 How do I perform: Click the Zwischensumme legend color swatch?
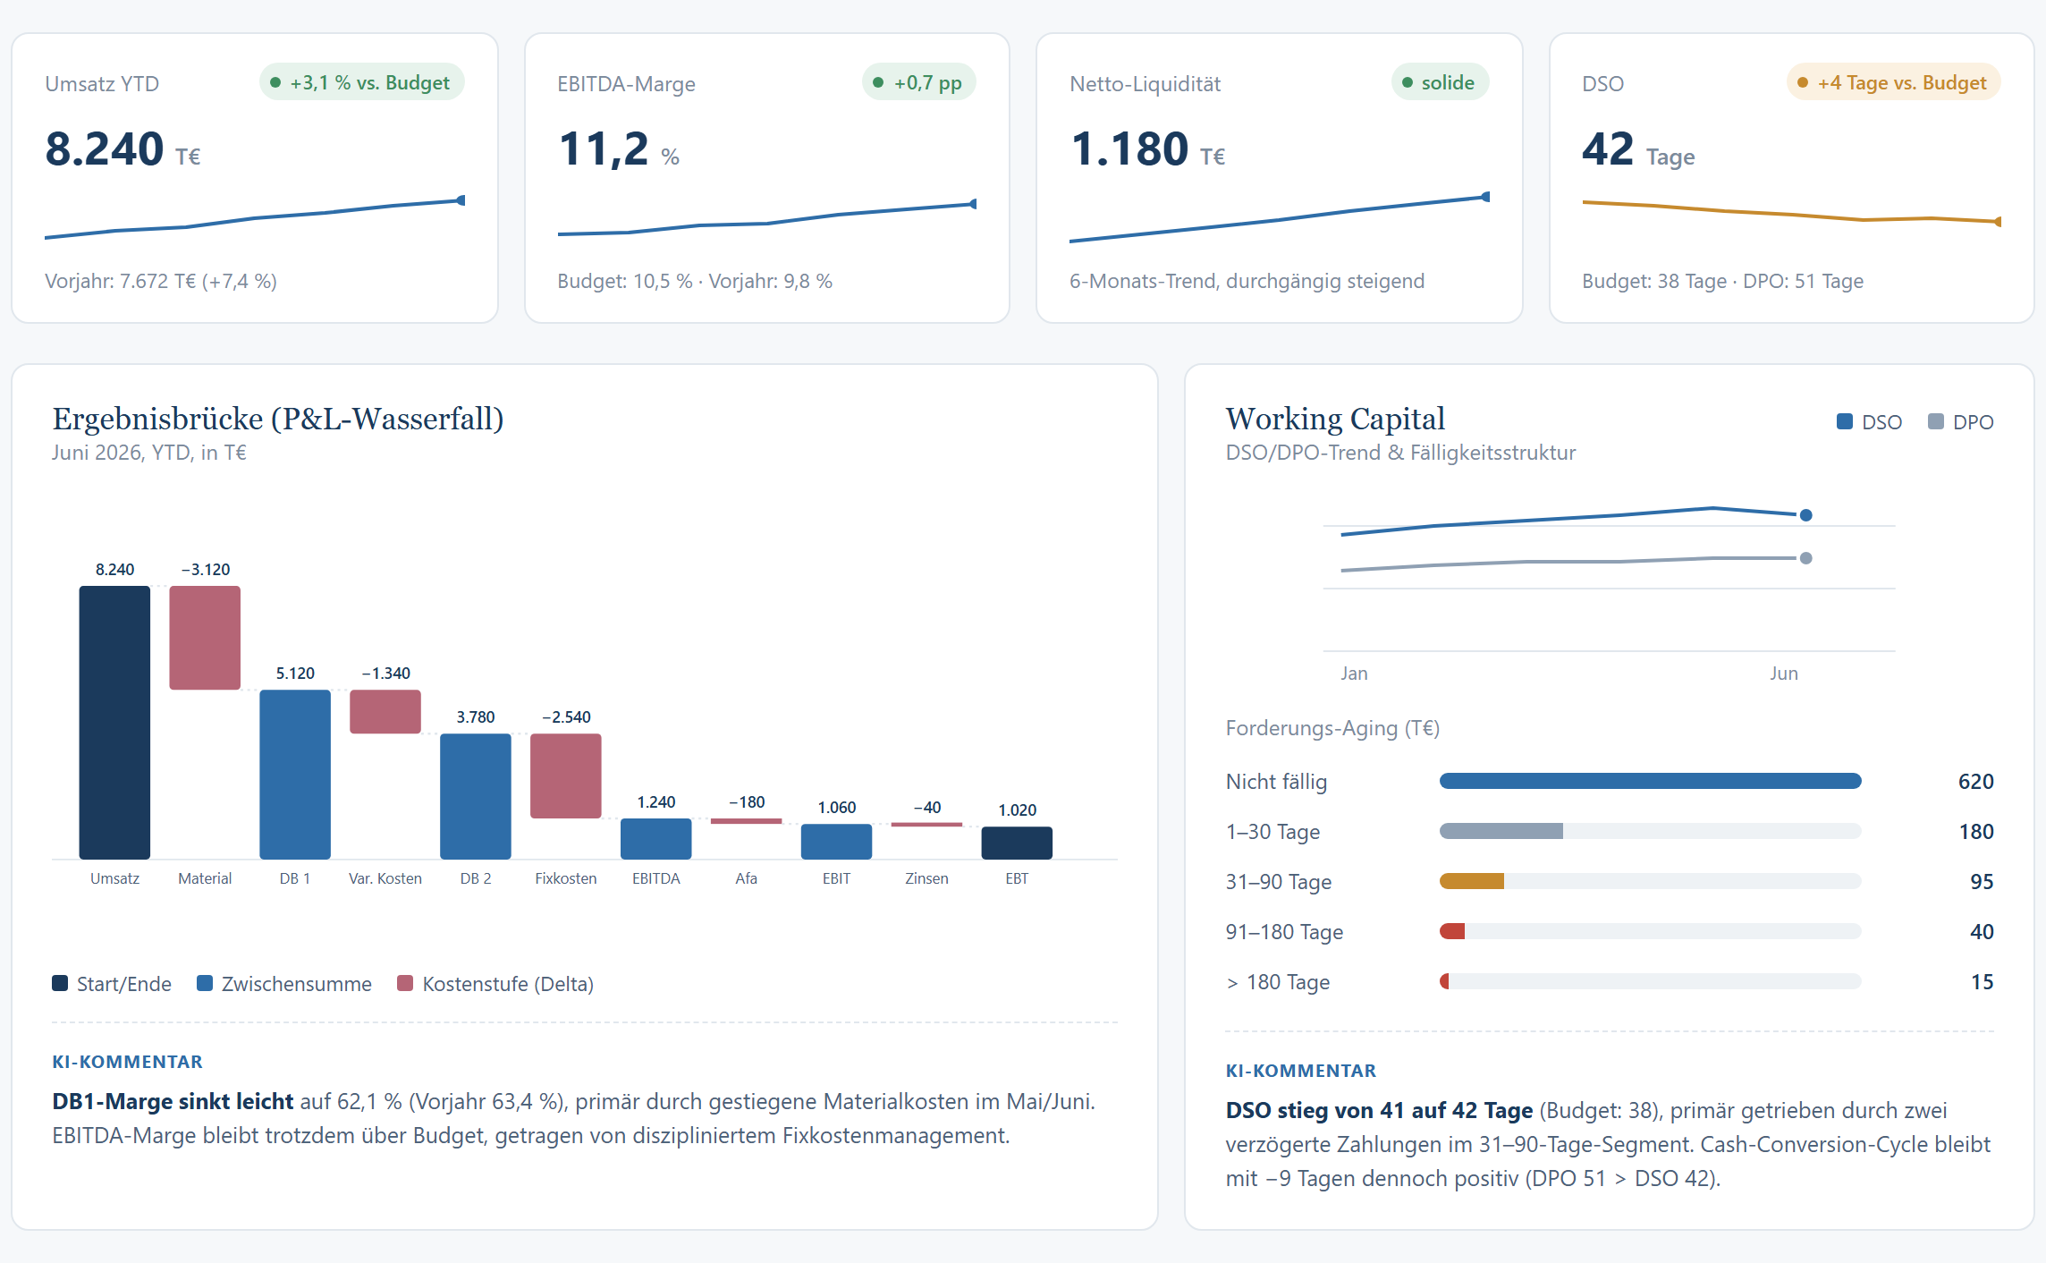pyautogui.click(x=205, y=983)
